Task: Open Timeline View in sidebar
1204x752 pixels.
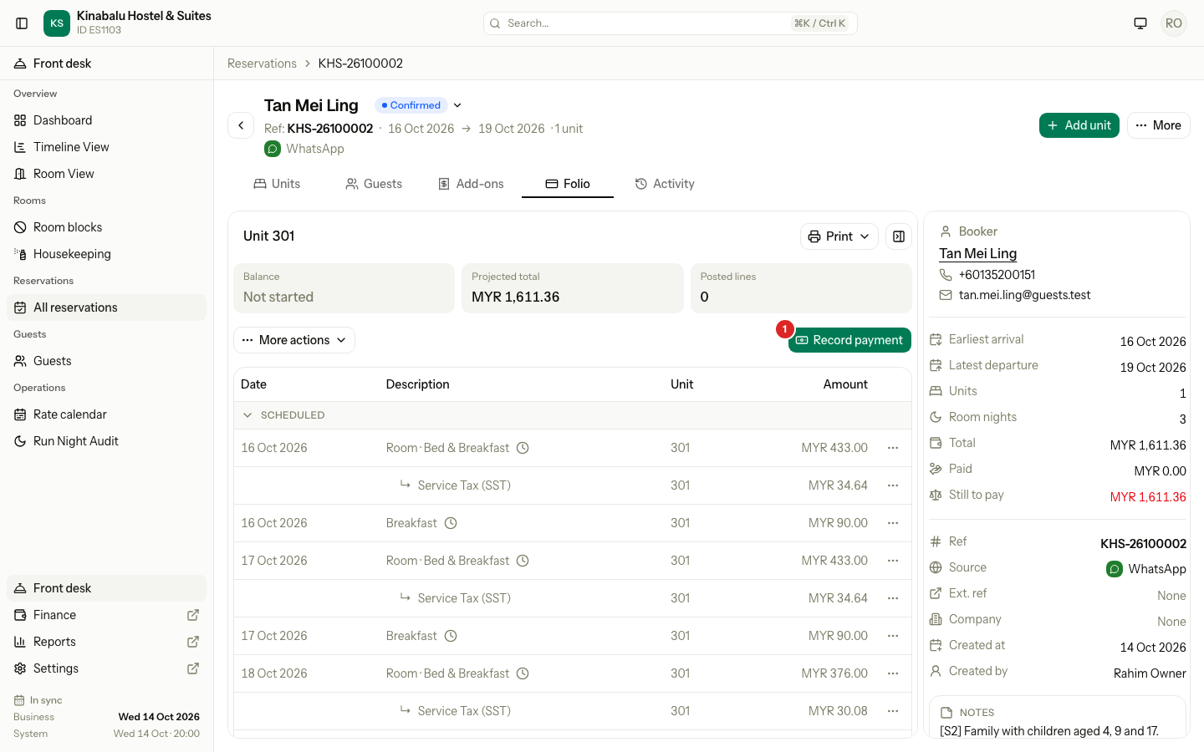Action: [x=107, y=147]
